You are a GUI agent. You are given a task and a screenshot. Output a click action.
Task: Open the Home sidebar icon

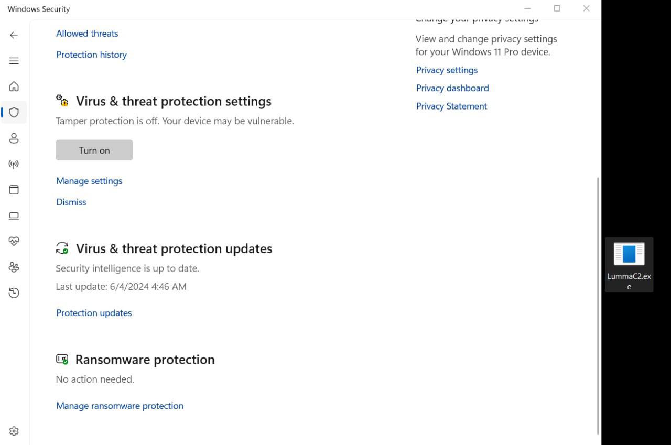[x=14, y=86]
